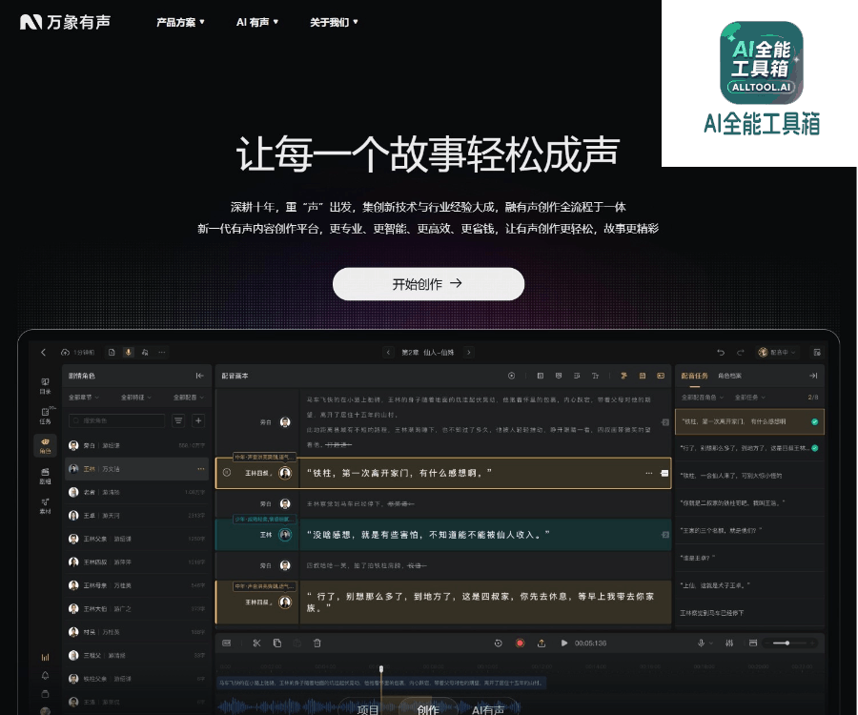The image size is (858, 715).
Task: Open the 配音中 status dropdown
Action: pyautogui.click(x=776, y=353)
